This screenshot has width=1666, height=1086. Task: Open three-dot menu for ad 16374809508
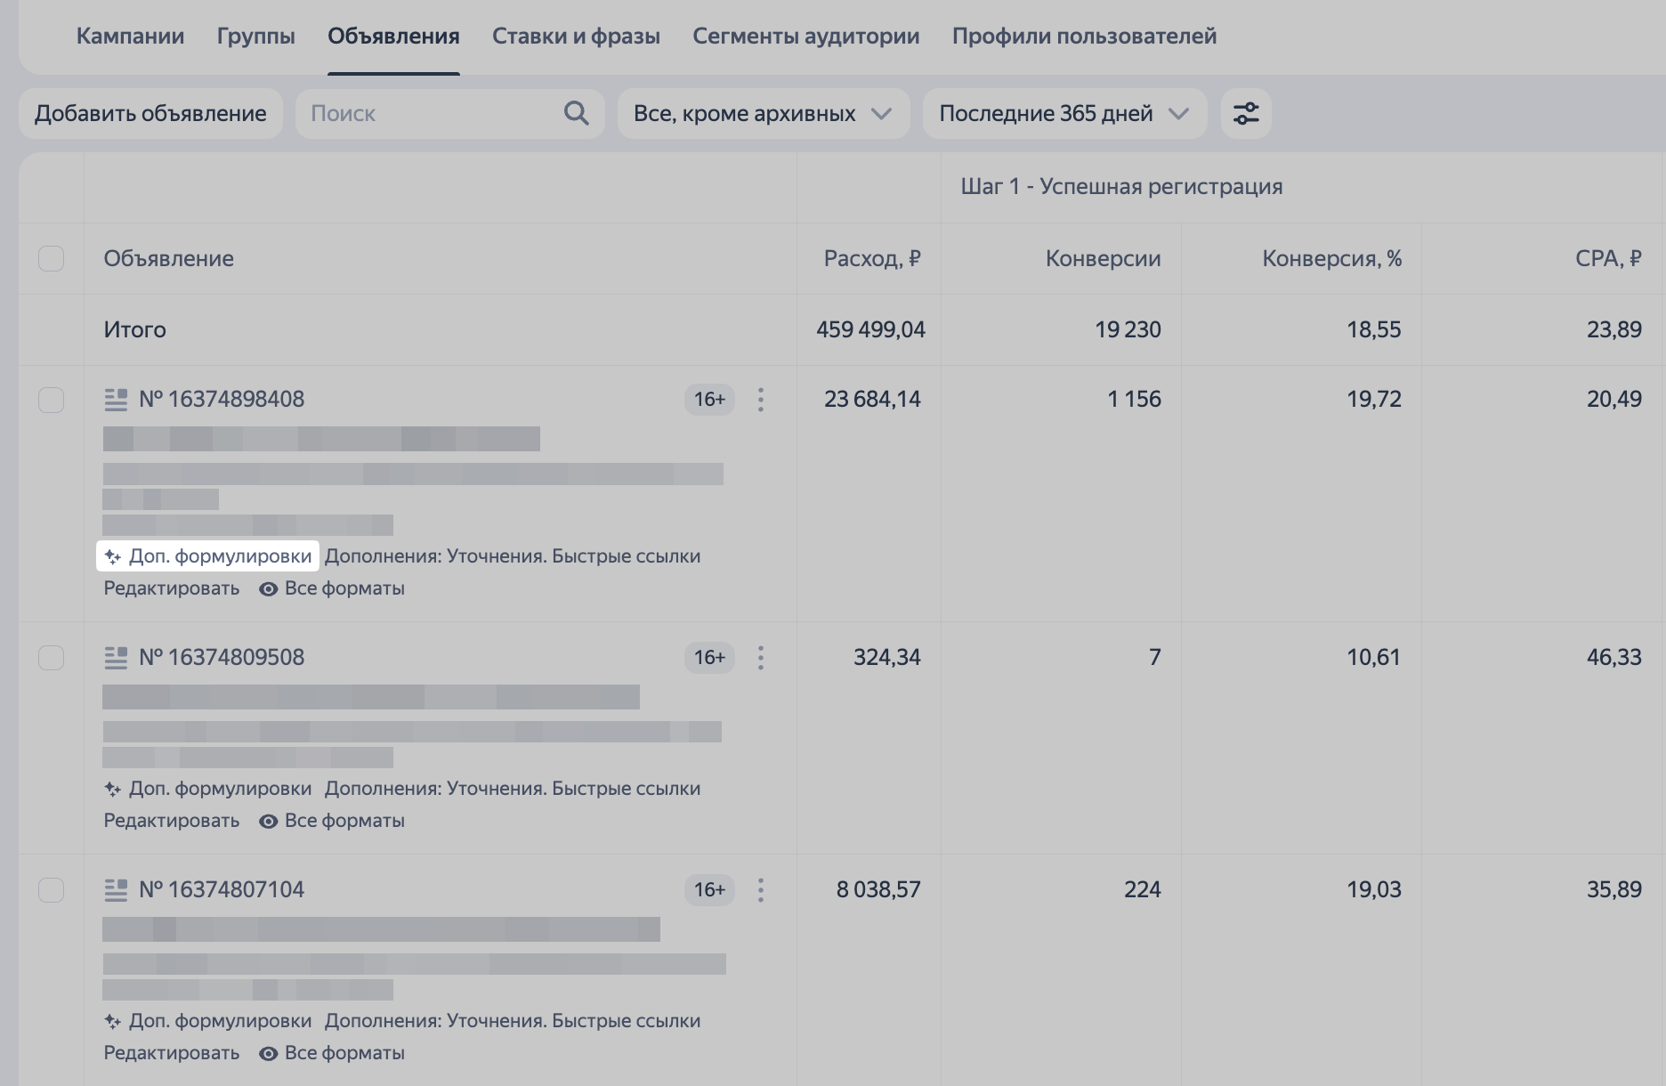(760, 658)
